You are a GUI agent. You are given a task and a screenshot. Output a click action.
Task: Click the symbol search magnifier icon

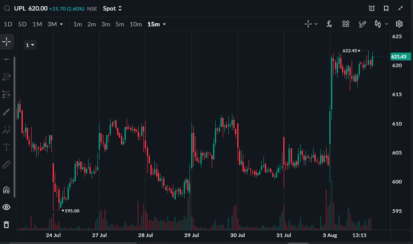coord(7,8)
